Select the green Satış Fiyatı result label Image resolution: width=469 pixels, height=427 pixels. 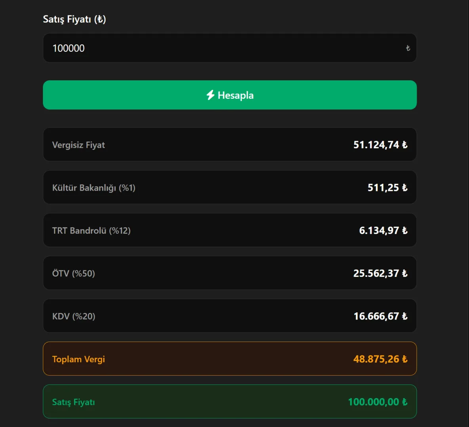74,402
